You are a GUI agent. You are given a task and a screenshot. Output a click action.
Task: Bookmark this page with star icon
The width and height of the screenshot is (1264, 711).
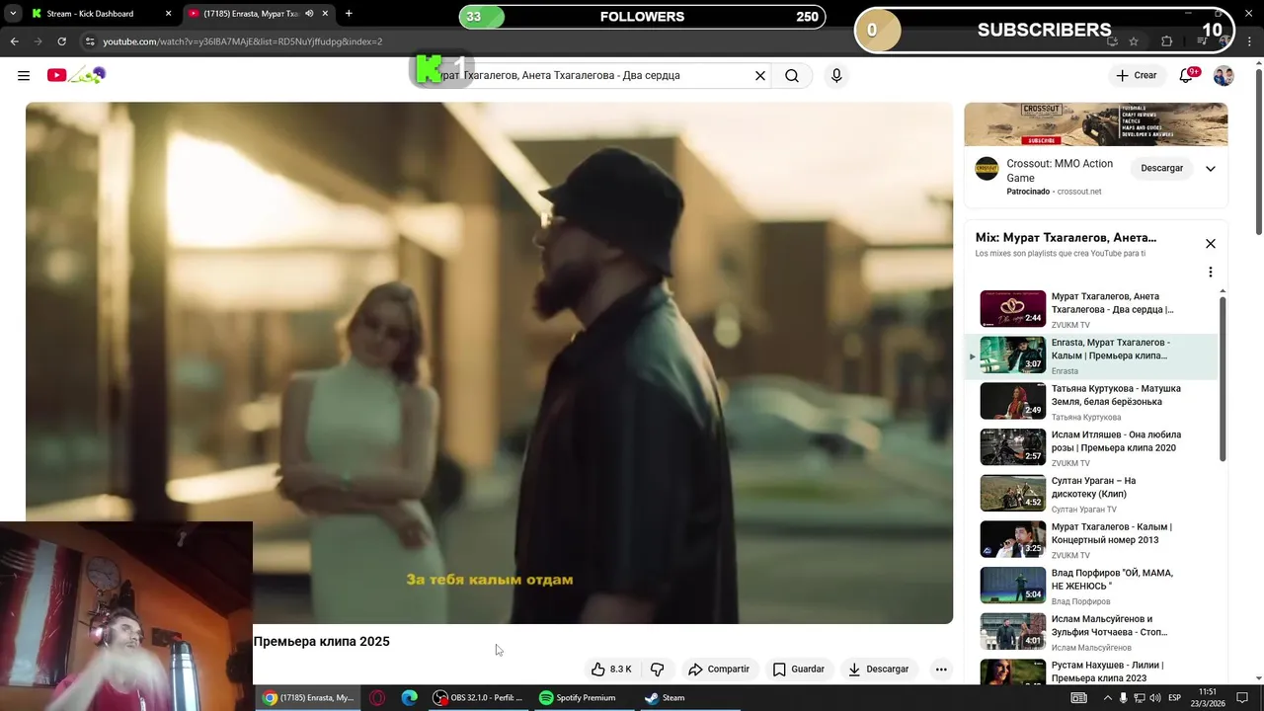[x=1134, y=41]
